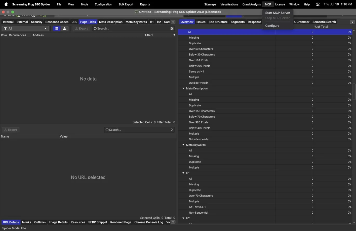This screenshot has height=231, width=356.
Task: Open the Inlinks tab
Action: coord(26,222)
